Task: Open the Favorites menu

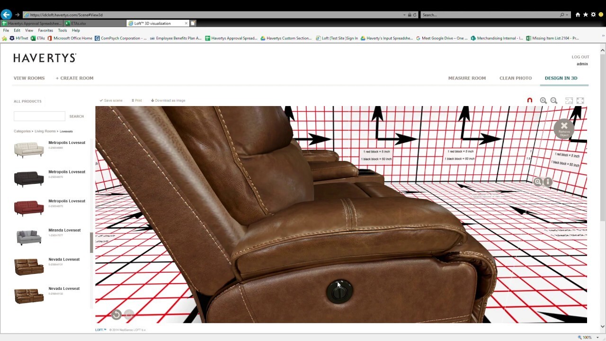Action: [45, 30]
